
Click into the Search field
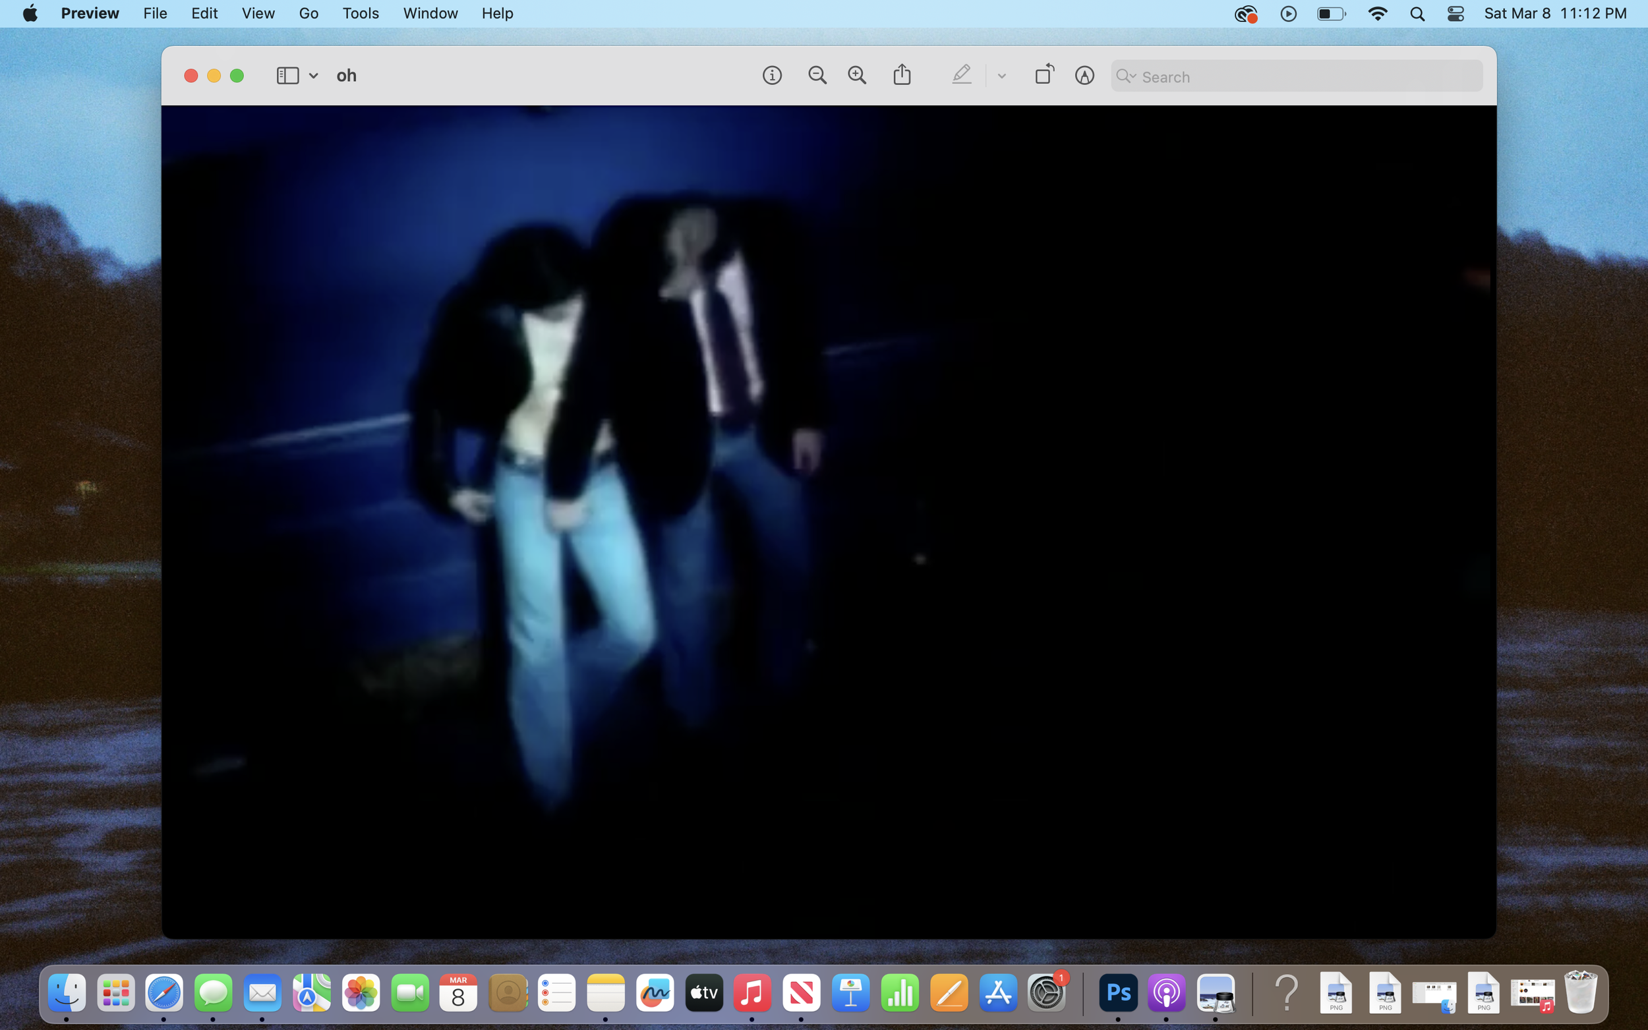click(x=1308, y=77)
